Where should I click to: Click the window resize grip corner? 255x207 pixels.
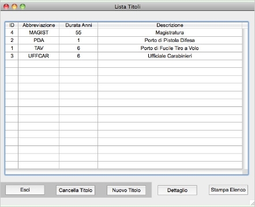click(252, 203)
